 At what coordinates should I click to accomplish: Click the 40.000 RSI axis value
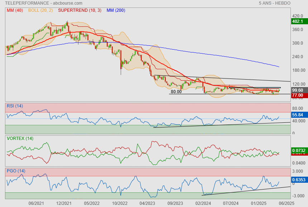pos(299,121)
